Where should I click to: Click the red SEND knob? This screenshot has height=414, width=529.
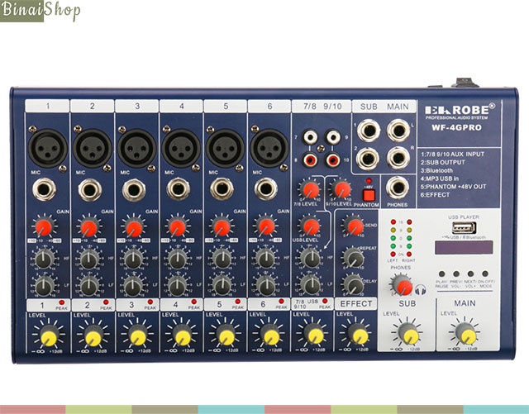pyautogui.click(x=354, y=225)
